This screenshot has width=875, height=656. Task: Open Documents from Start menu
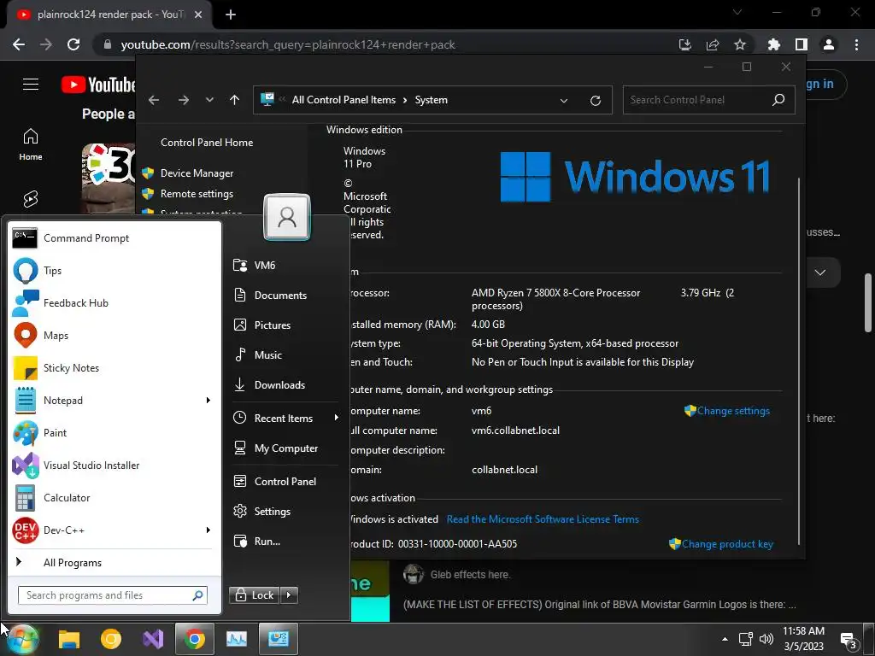tap(285, 295)
